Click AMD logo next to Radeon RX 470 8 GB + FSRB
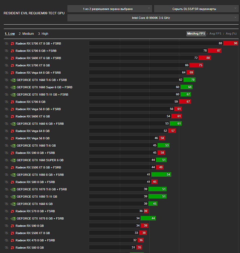This screenshot has height=253, width=240. (x=12, y=240)
